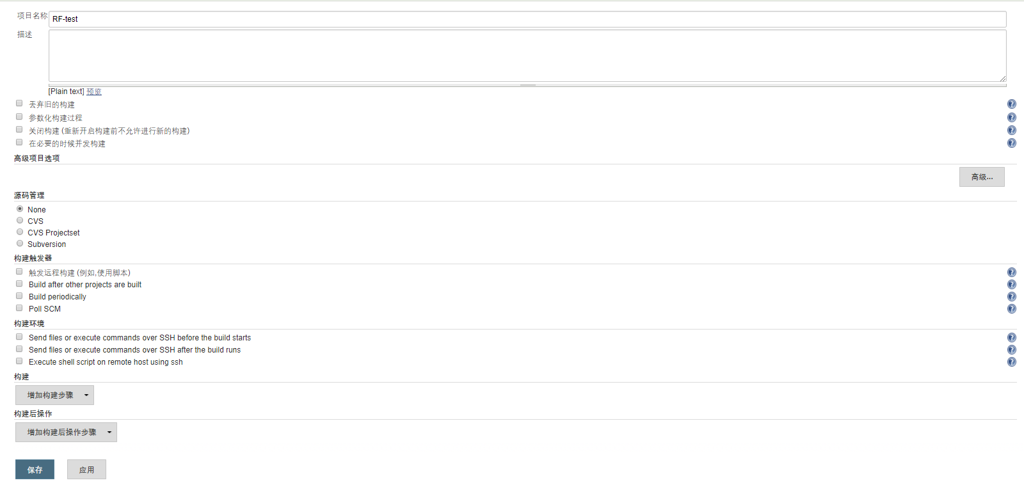Show help for Poll SCM trigger
The height and width of the screenshot is (485, 1024).
(x=1011, y=309)
